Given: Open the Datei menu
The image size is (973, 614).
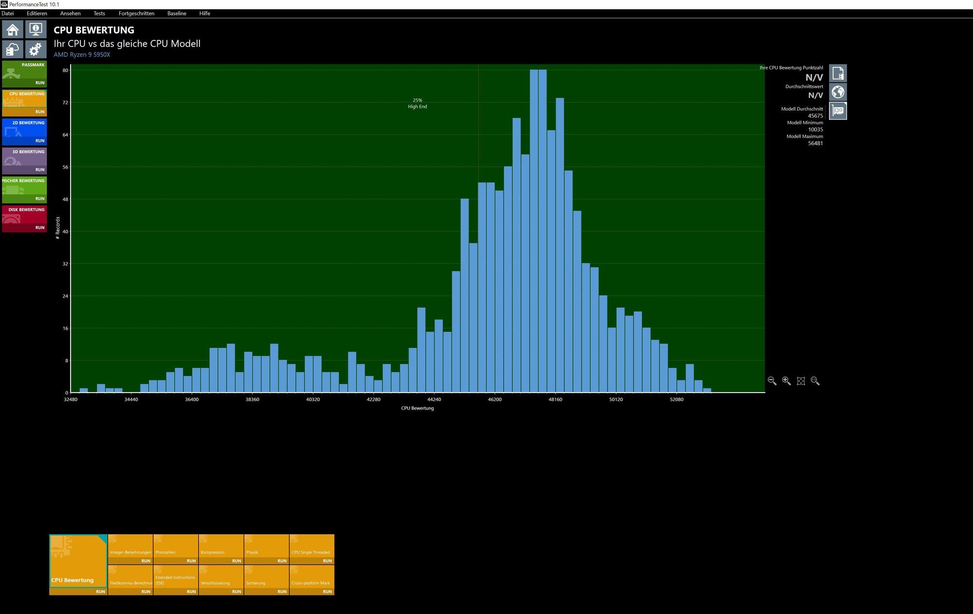Looking at the screenshot, I should tap(8, 14).
